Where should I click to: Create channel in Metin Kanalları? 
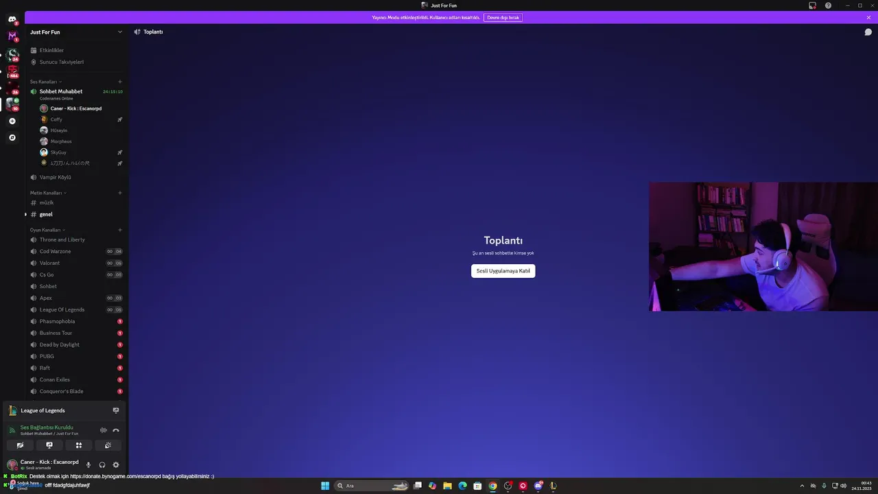pyautogui.click(x=120, y=193)
